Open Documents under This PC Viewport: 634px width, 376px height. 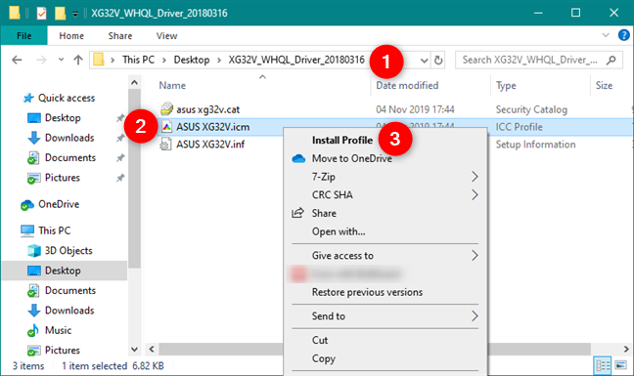pyautogui.click(x=70, y=290)
